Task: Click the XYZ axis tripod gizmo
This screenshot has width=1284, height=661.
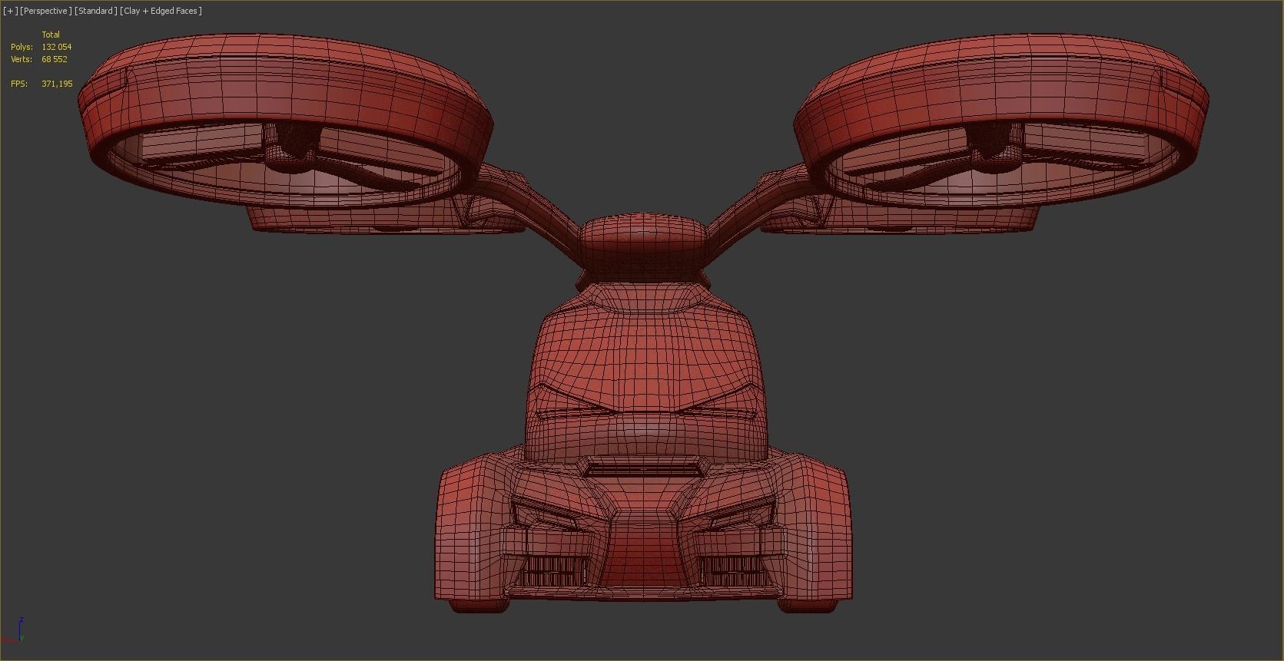Action: coord(12,630)
